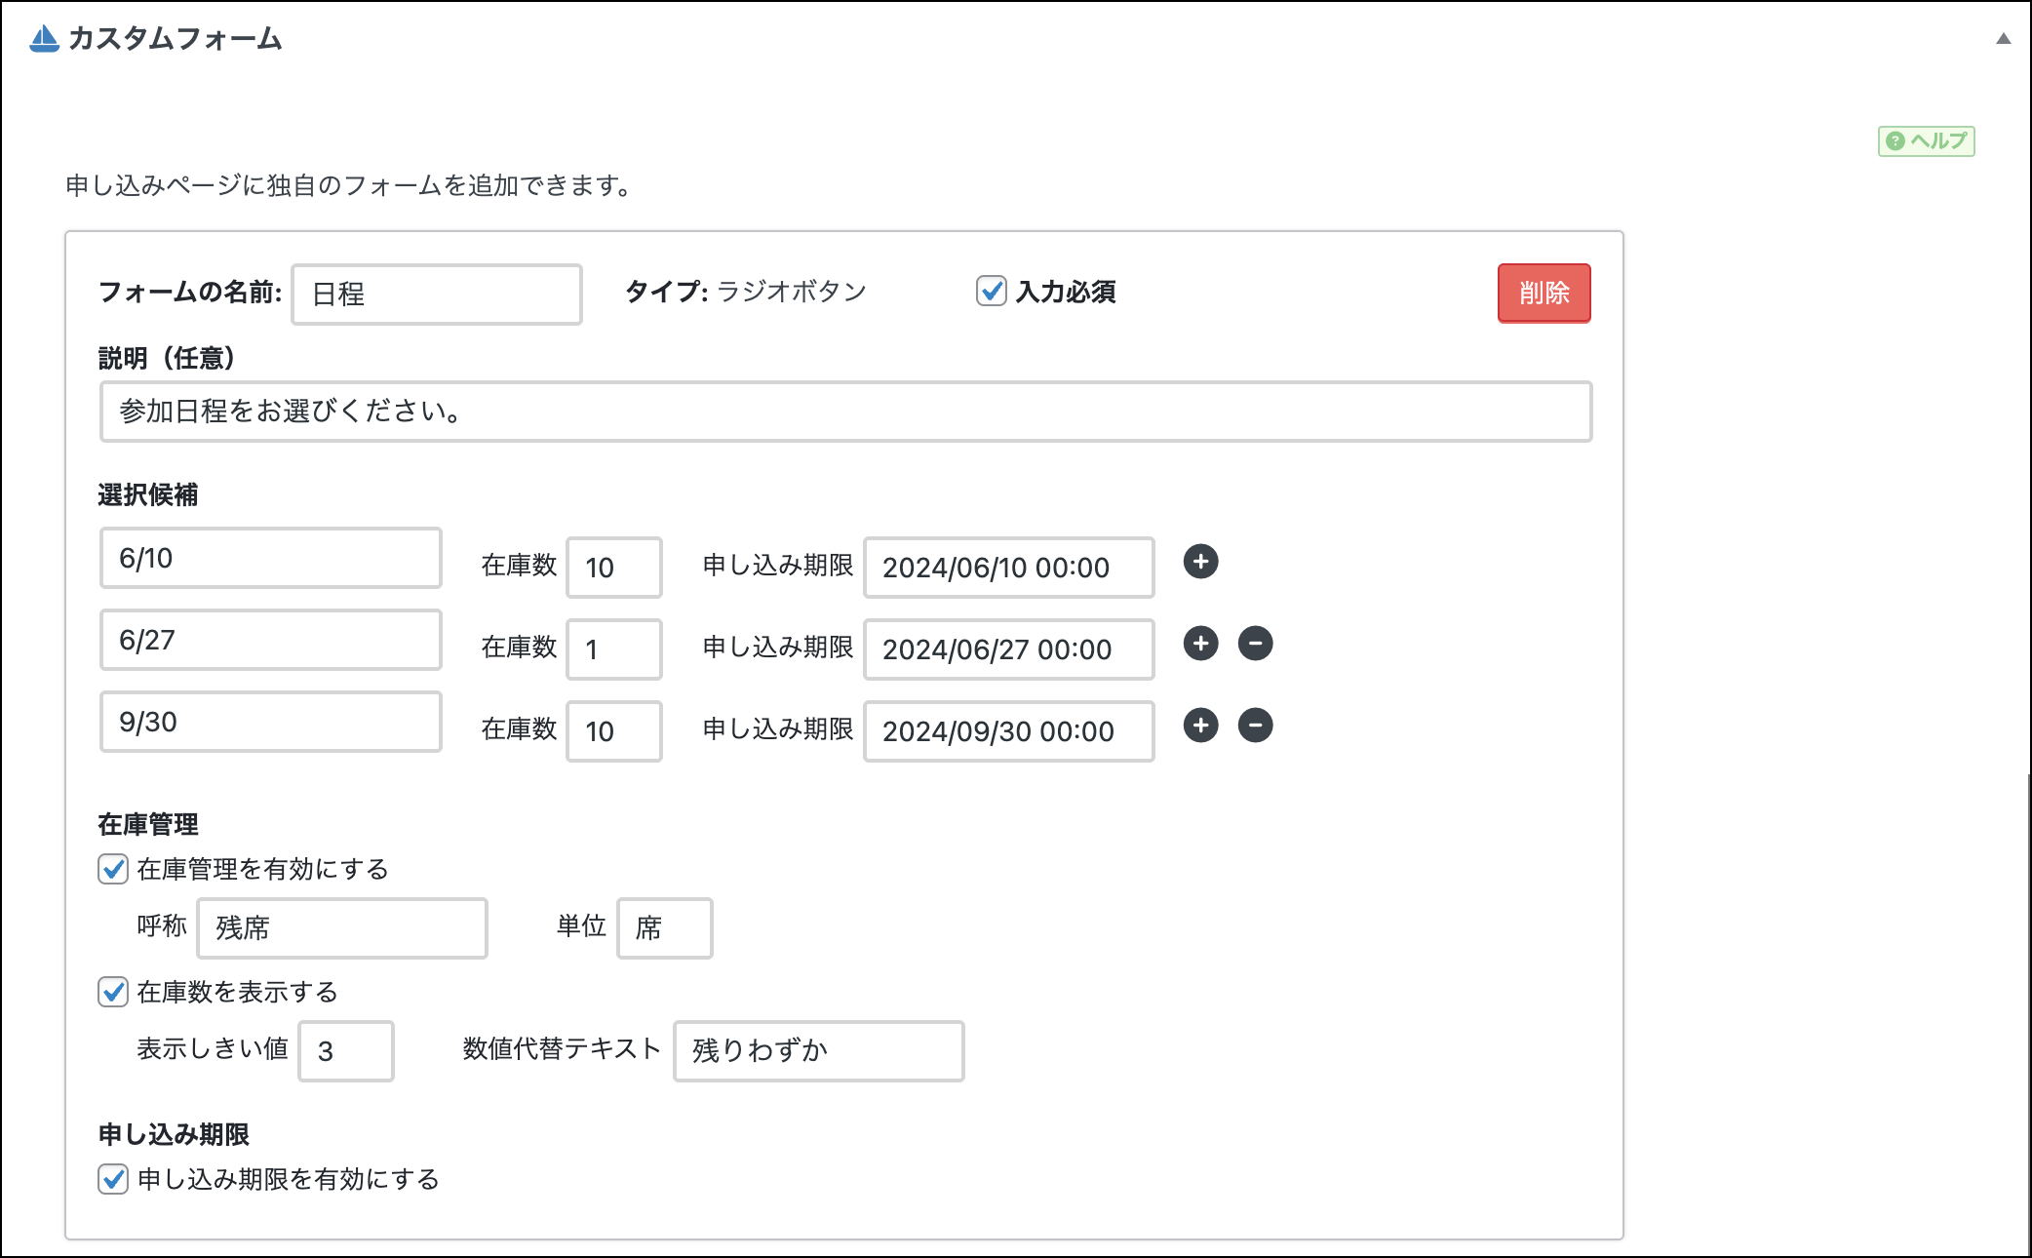Screen dimensions: 2032x1258
Task: Uncheck the 入力必須 checkbox
Action: (991, 291)
